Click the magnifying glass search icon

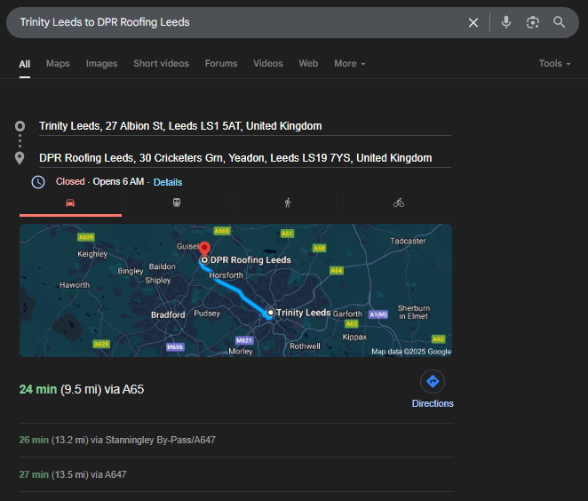coord(559,22)
